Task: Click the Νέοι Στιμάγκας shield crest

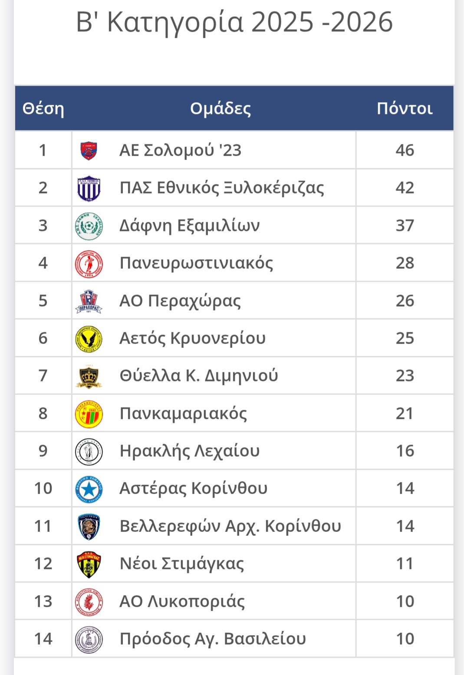Action: point(89,564)
